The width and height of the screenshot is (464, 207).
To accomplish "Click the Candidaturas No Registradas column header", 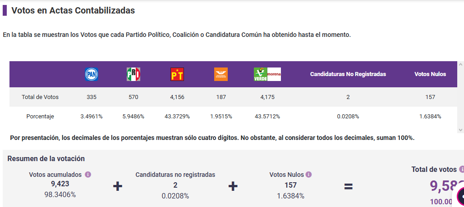I will 348,74.
